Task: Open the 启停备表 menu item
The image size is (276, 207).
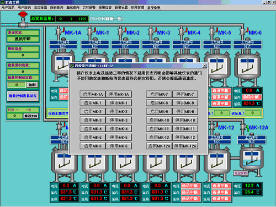Action: (x=154, y=8)
